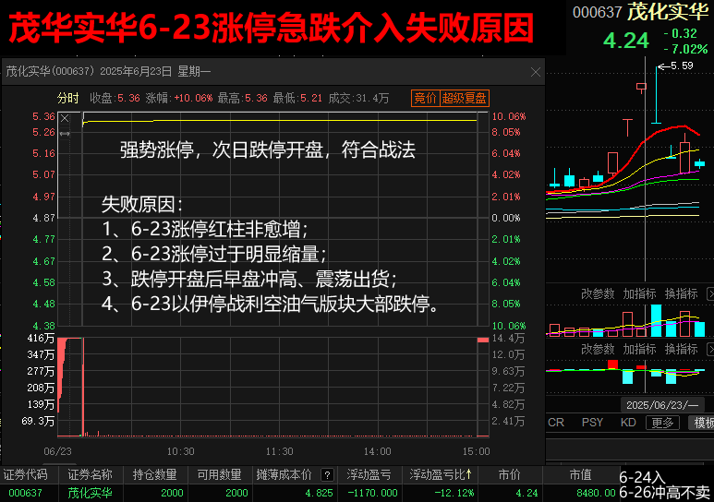
Task: Click the 10:30 time axis label
Action: [180, 451]
